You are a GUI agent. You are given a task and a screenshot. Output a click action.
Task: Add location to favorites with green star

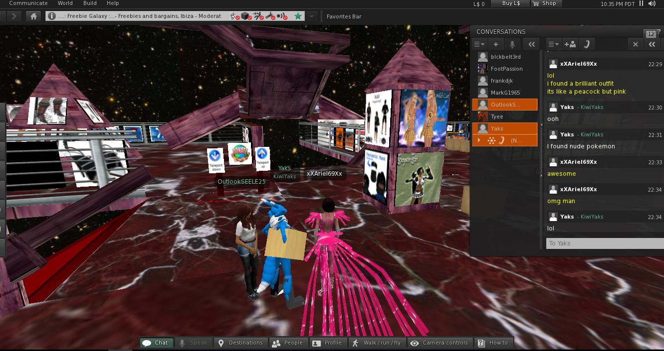pyautogui.click(x=298, y=16)
